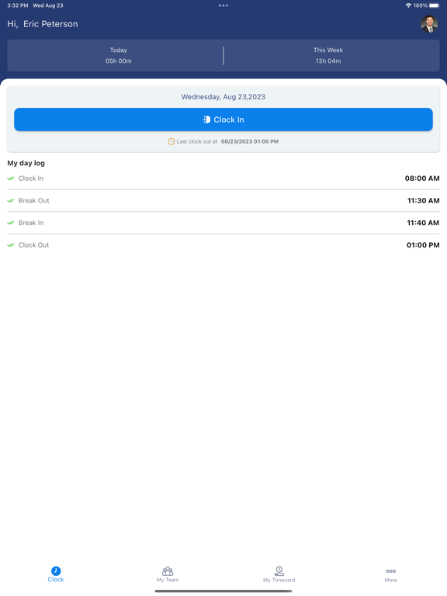
Task: Click the orange clock icon by last clock out
Action: click(x=171, y=141)
